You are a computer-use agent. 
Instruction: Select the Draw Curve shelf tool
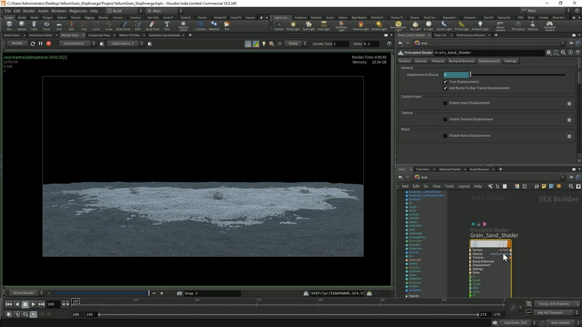coord(123,26)
